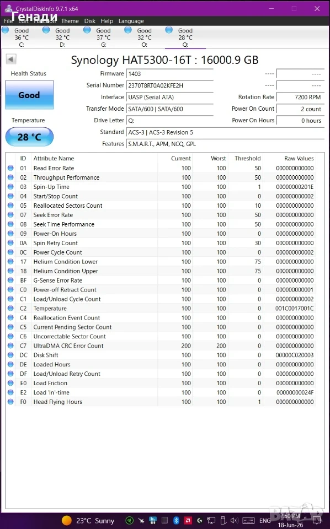Viewport: 330px width, 529px height.
Task: Select the D: drive status icon
Action: pyautogui.click(x=46, y=30)
